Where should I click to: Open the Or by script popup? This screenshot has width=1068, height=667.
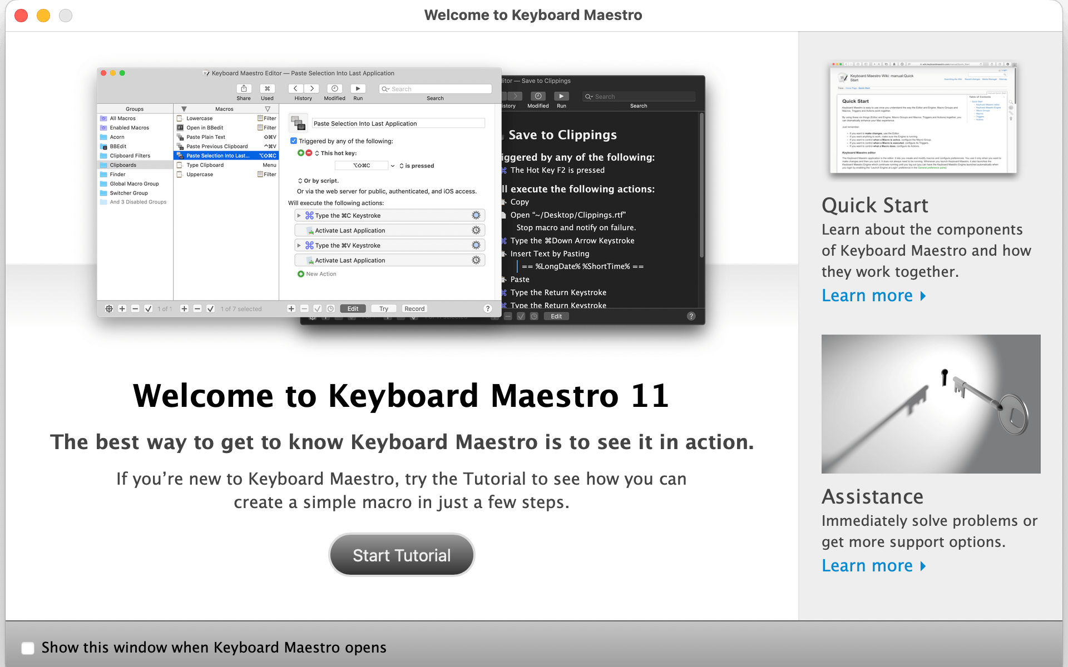318,181
